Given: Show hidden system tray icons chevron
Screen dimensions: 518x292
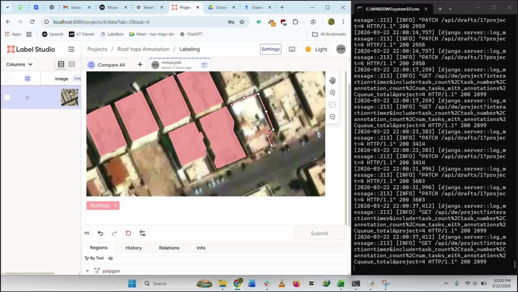Looking at the screenshot, I should 446,283.
